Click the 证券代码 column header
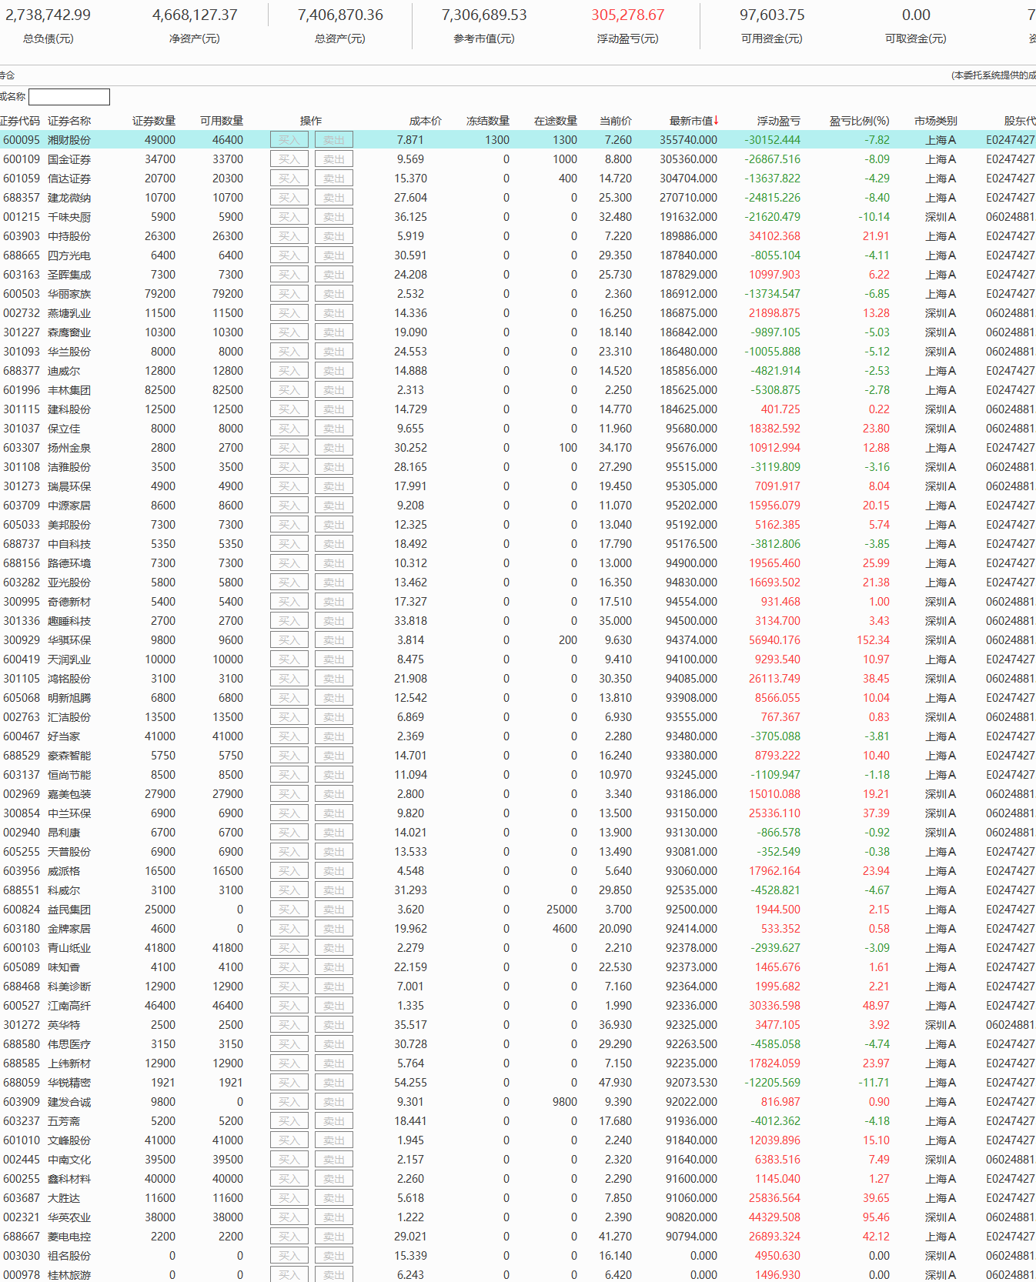The width and height of the screenshot is (1036, 1282). click(x=19, y=121)
